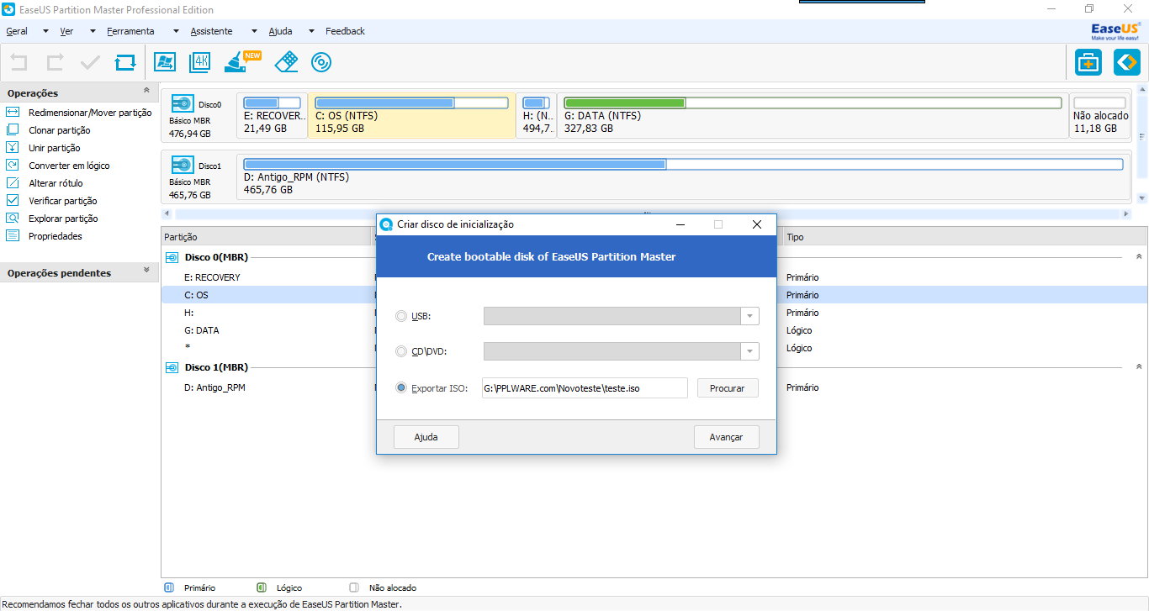Click the Partição column header

(x=266, y=237)
